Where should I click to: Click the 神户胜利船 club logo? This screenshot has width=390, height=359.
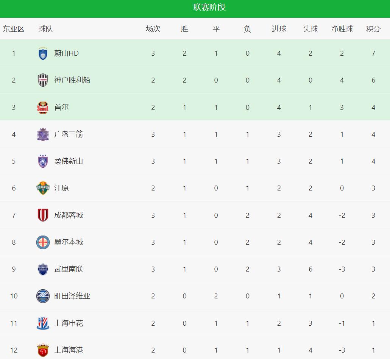coord(43,80)
